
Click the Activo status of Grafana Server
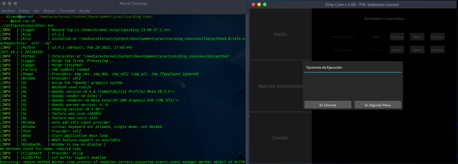coord(377,37)
